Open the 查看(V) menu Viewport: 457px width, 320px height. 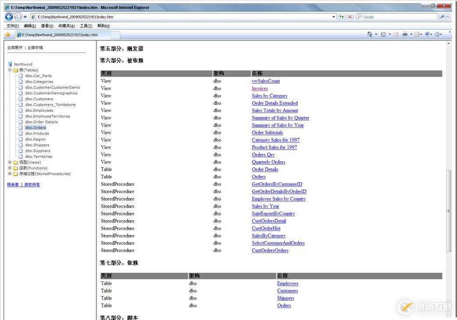pos(47,26)
